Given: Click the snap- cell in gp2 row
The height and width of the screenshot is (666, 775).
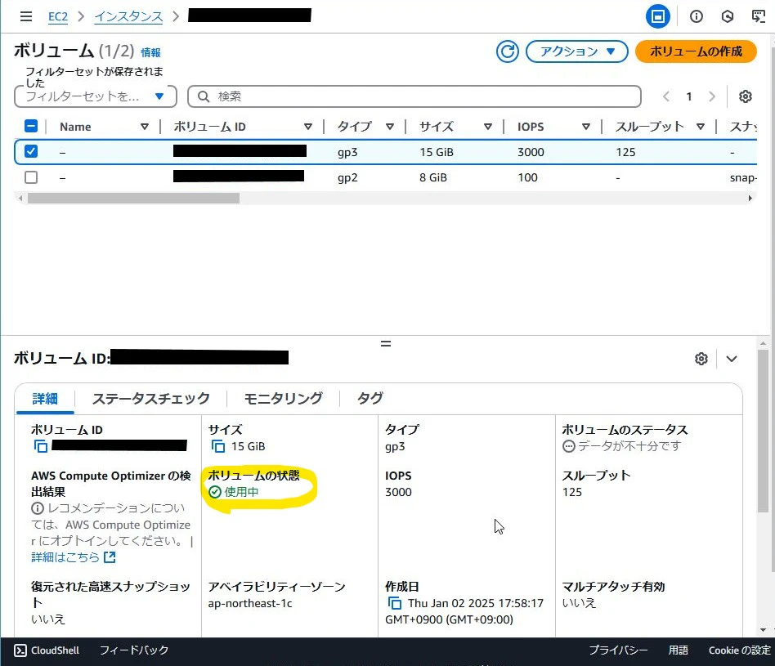Looking at the screenshot, I should (743, 177).
